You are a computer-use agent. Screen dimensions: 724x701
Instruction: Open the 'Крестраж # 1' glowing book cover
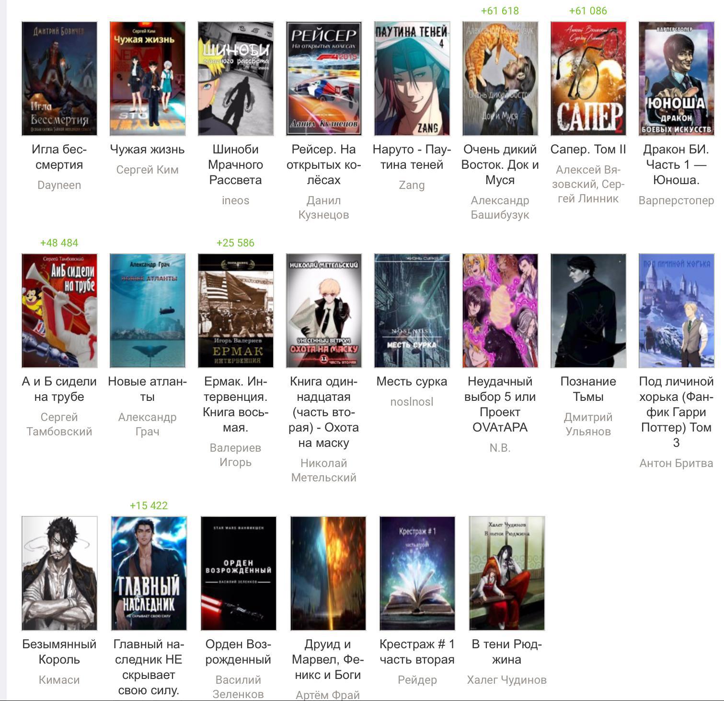point(417,573)
